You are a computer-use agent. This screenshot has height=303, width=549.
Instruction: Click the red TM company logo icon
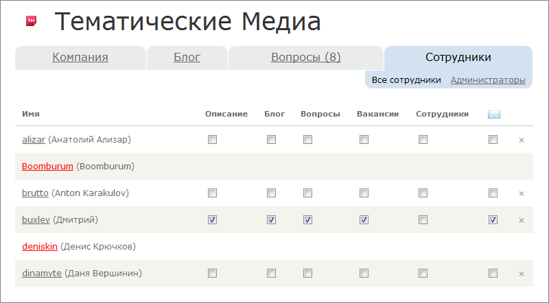click(x=31, y=21)
